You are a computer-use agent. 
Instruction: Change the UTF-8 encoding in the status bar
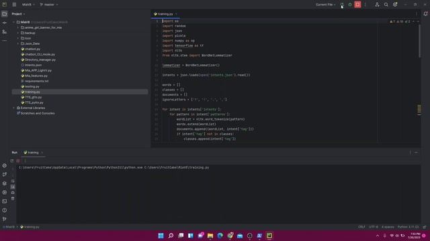pos(374,227)
